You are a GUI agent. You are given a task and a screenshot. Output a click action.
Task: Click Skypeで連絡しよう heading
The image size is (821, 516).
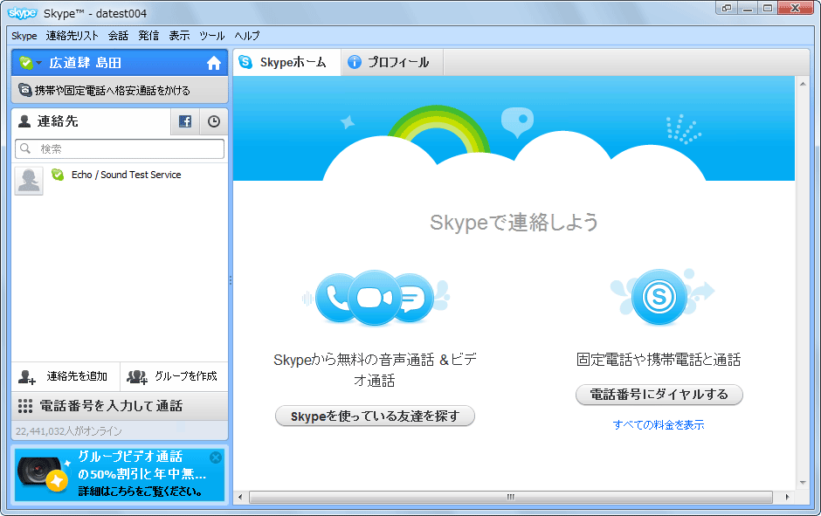[514, 223]
